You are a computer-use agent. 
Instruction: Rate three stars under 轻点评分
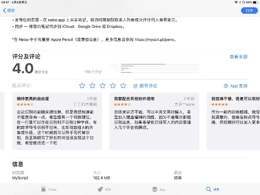point(102,86)
